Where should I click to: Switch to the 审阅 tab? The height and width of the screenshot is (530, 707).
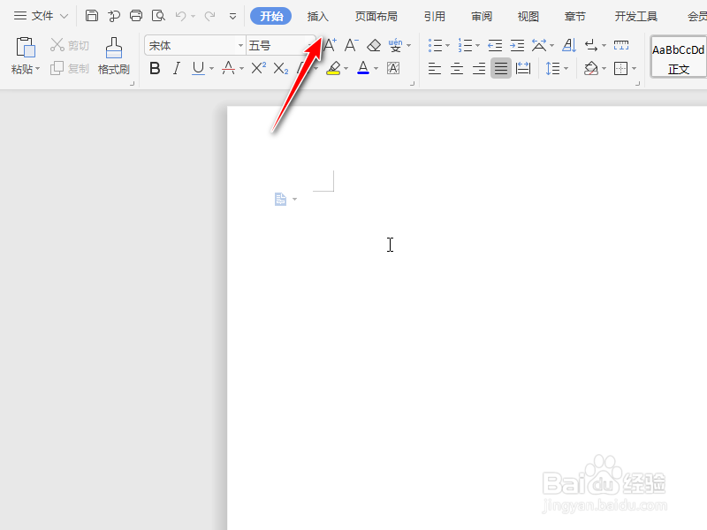pyautogui.click(x=482, y=17)
